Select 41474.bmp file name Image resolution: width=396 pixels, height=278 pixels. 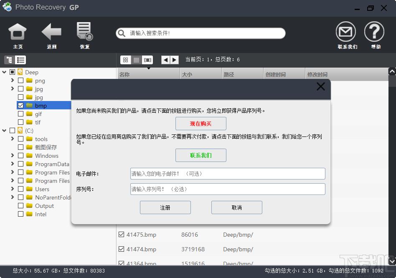point(141,249)
